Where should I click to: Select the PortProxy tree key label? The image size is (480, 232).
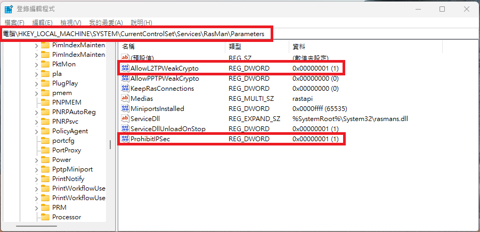(67, 150)
